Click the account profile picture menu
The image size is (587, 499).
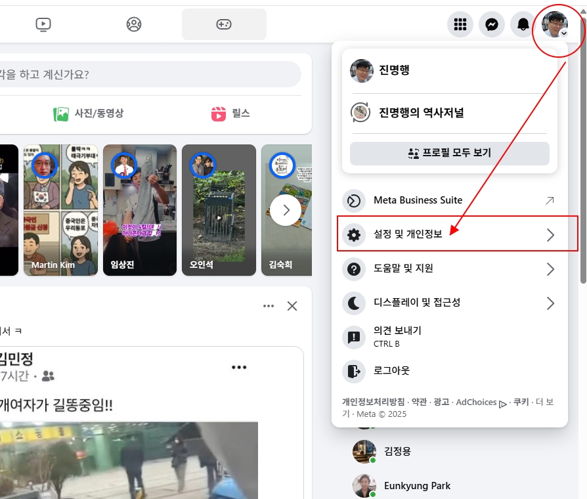[x=555, y=25]
